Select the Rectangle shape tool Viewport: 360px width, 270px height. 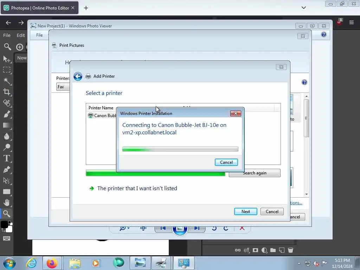point(7,192)
